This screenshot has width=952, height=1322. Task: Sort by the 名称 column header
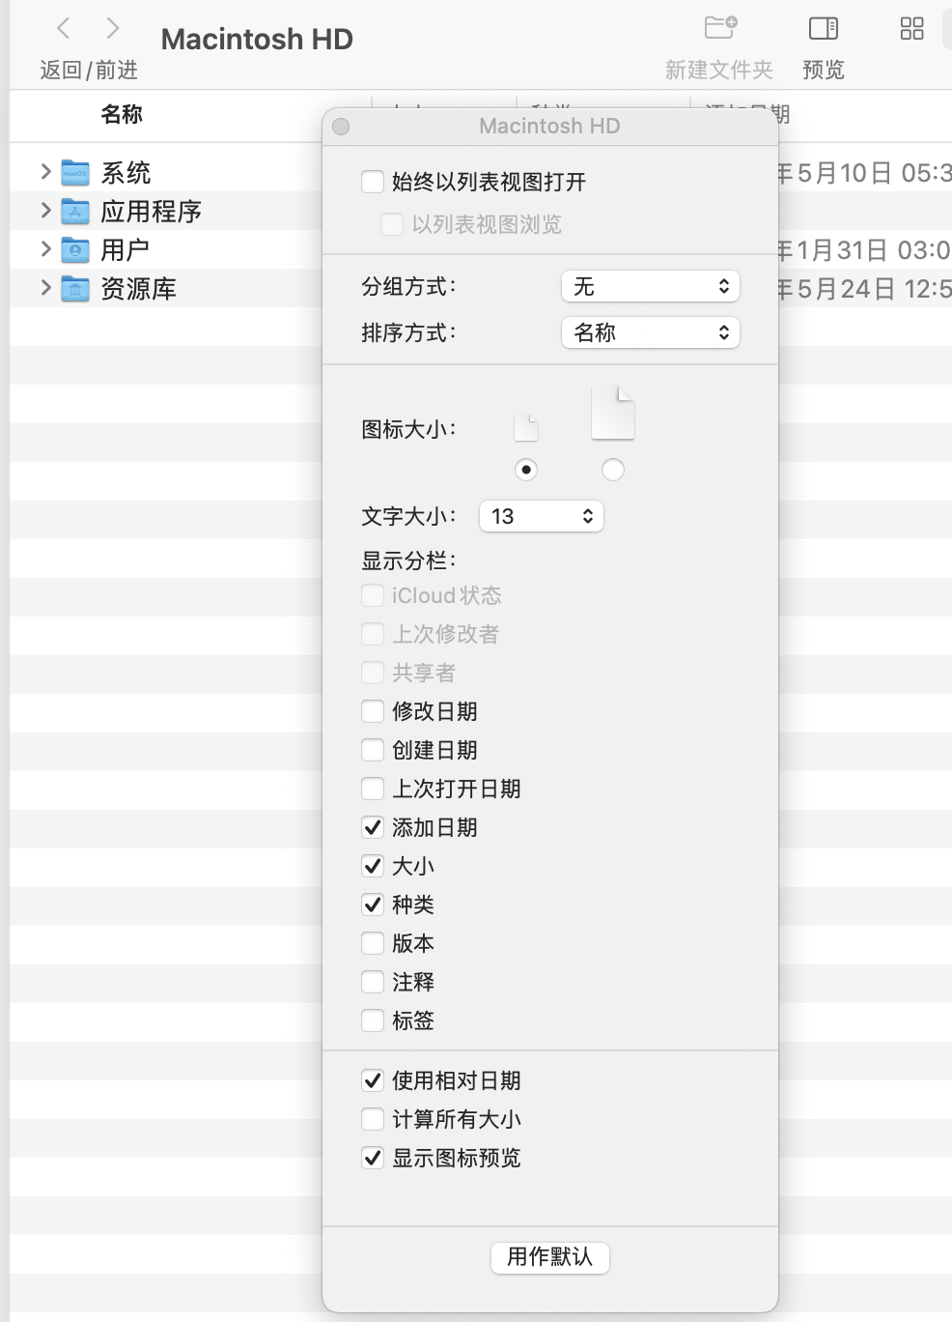pos(122,115)
